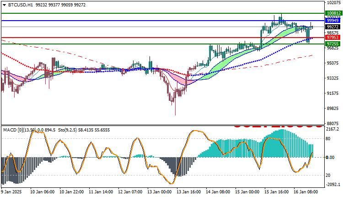343x197 pixels.
Task: Click the 93325 price scale value
Action: pyautogui.click(x=333, y=78)
